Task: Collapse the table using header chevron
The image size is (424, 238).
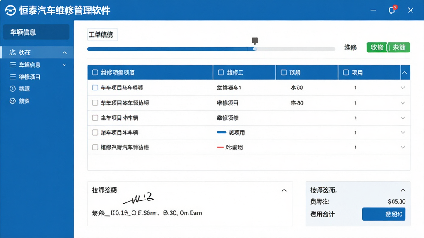Action: point(405,72)
